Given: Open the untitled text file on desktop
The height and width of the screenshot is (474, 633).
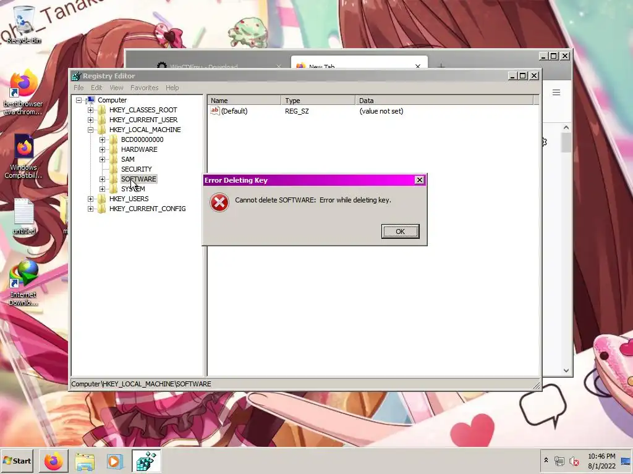Looking at the screenshot, I should (x=24, y=217).
